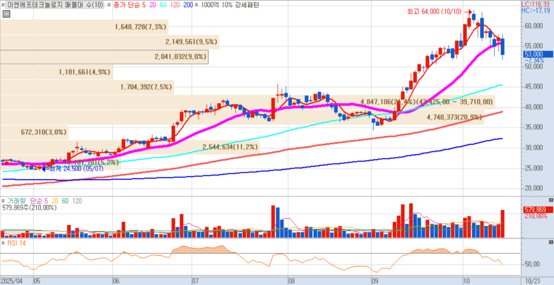The image size is (554, 285).
Task: Click the 09 month label on date axis
Action: 375,281
